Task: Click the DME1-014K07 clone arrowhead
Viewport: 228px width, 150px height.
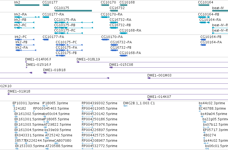Action: coord(149,99)
